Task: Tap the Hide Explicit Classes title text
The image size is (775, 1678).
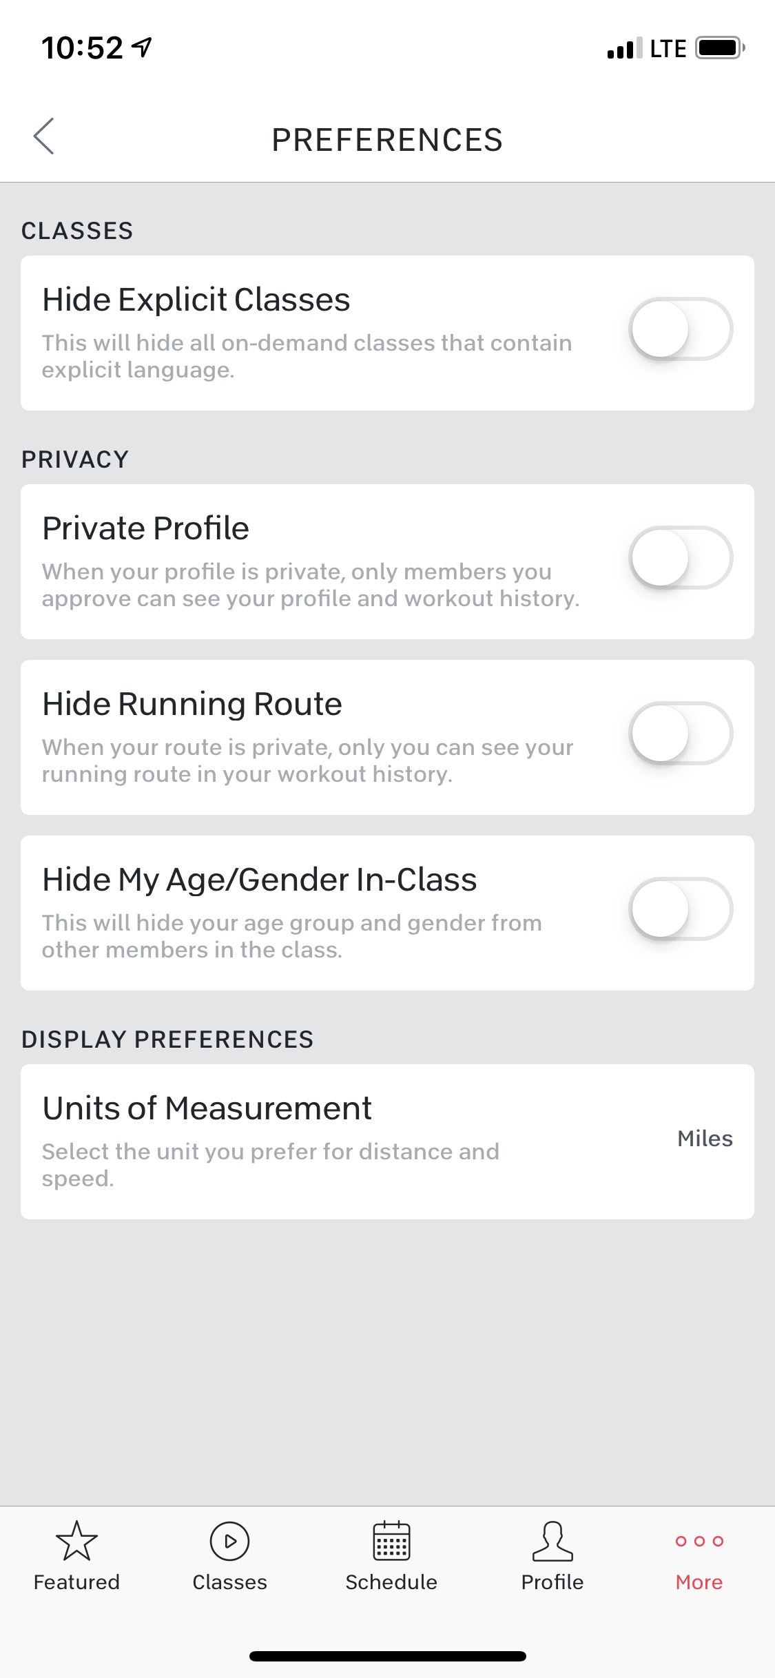Action: (196, 300)
